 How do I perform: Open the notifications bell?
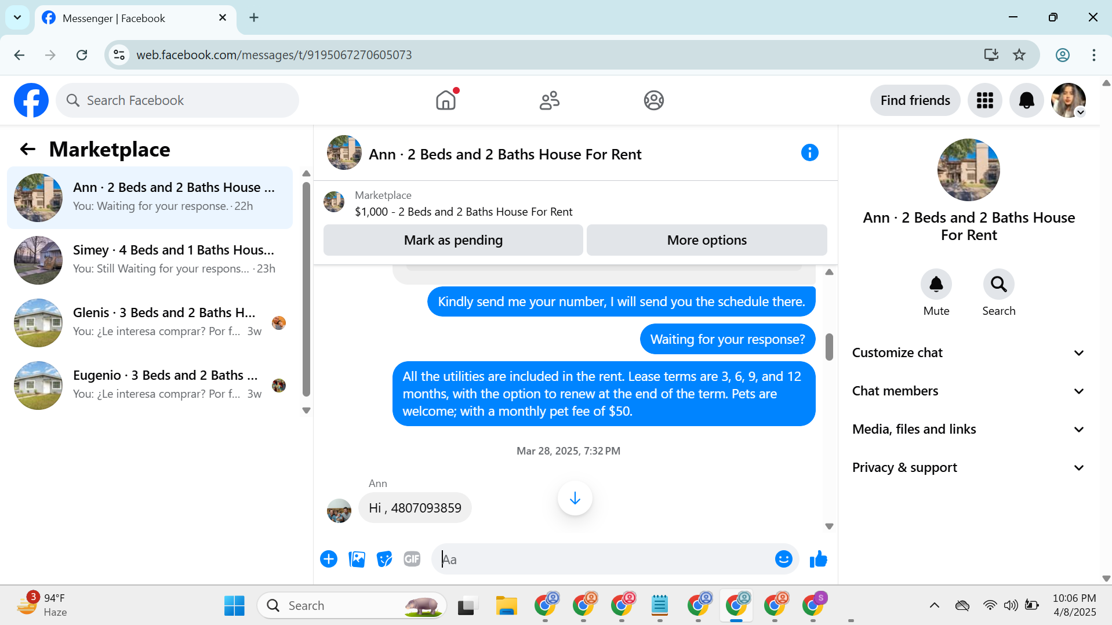click(x=1026, y=100)
